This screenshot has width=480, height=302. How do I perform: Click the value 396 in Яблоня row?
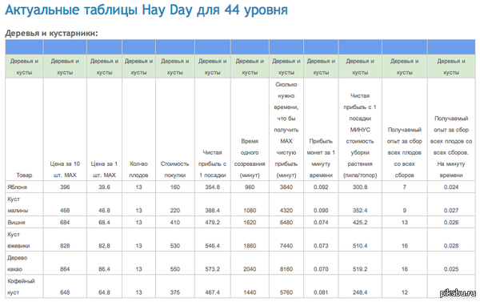click(65, 187)
